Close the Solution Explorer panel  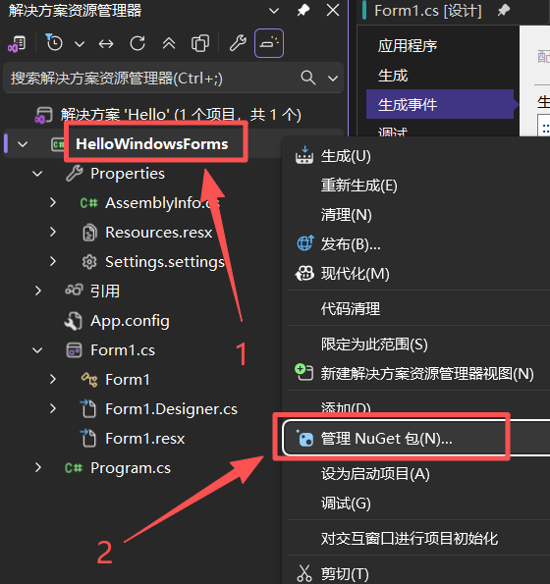333,11
